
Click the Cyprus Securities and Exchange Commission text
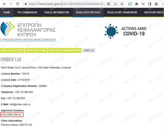[x=28, y=39]
